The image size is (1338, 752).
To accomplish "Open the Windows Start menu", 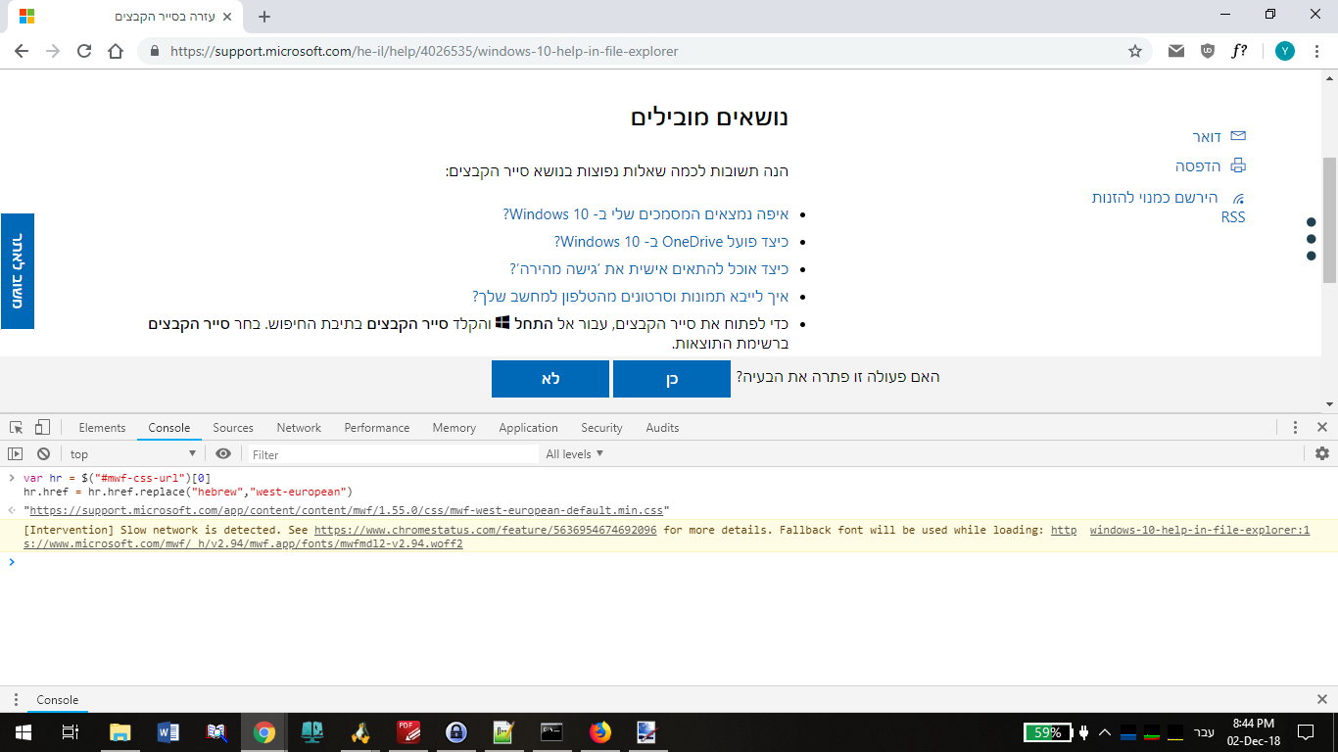I will click(23, 732).
